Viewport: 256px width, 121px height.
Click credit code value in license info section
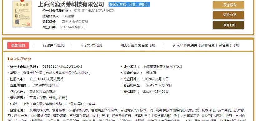[x=62, y=67]
